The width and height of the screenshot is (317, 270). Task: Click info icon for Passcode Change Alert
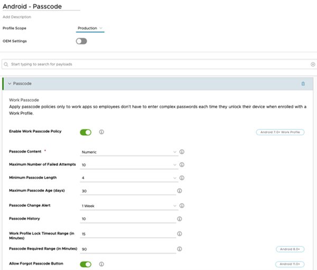point(182,206)
